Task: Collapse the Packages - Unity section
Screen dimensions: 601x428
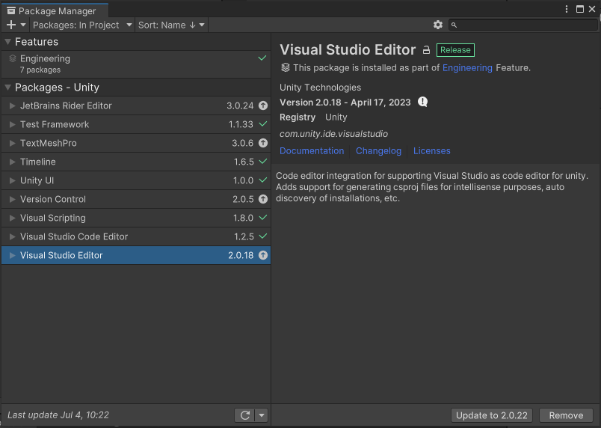Action: pyautogui.click(x=7, y=88)
